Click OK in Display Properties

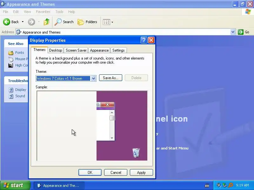click(90, 173)
